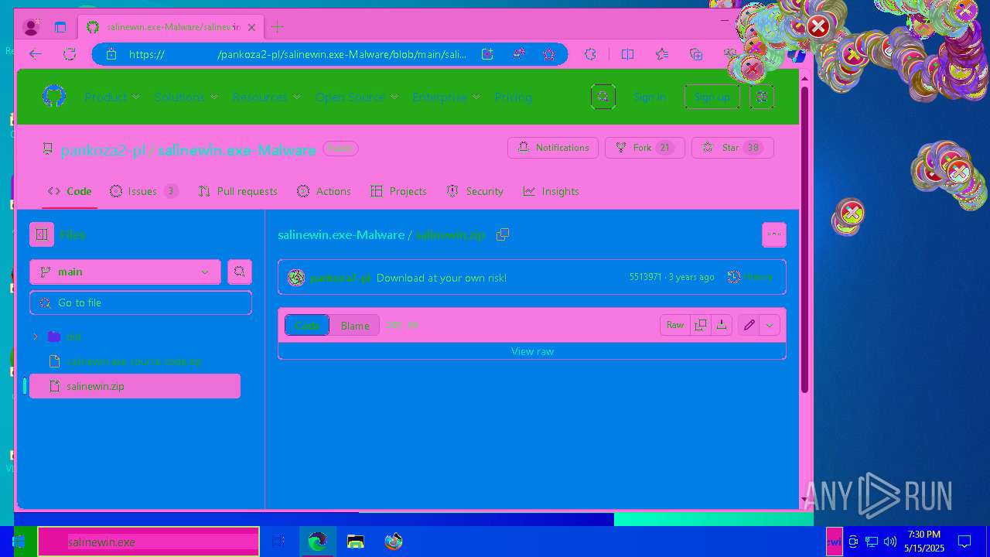Copy file path icon next to salinewin.zip
990x557 pixels.
tap(503, 234)
